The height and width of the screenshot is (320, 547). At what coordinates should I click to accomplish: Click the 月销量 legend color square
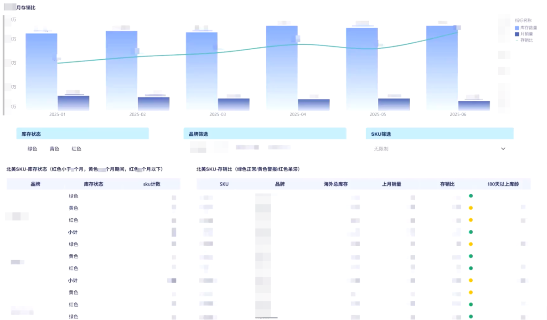click(x=517, y=34)
